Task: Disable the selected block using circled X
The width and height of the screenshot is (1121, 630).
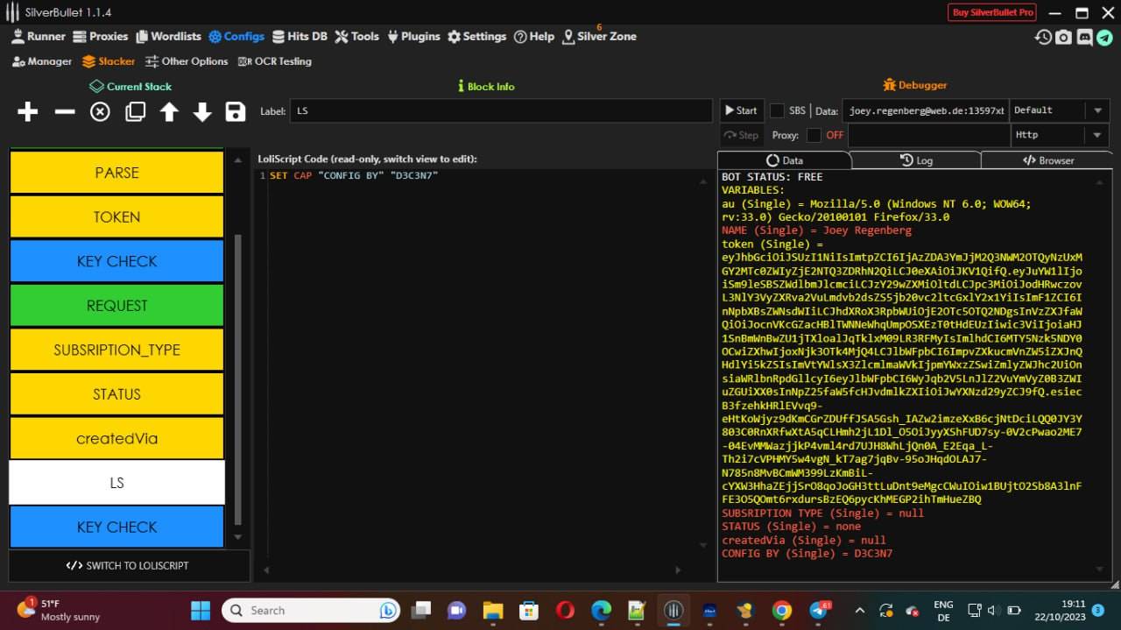Action: 100,111
